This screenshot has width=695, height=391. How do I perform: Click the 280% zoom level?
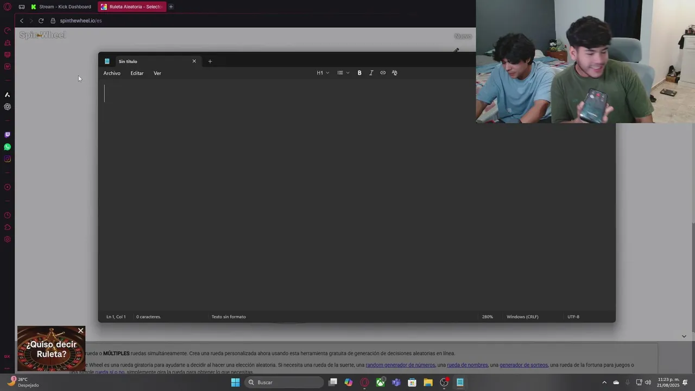[x=488, y=317]
